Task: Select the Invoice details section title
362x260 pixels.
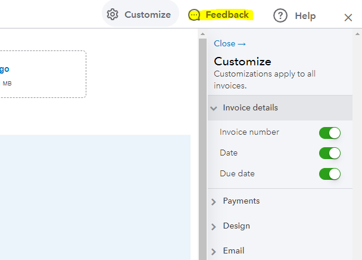Action: click(250, 108)
